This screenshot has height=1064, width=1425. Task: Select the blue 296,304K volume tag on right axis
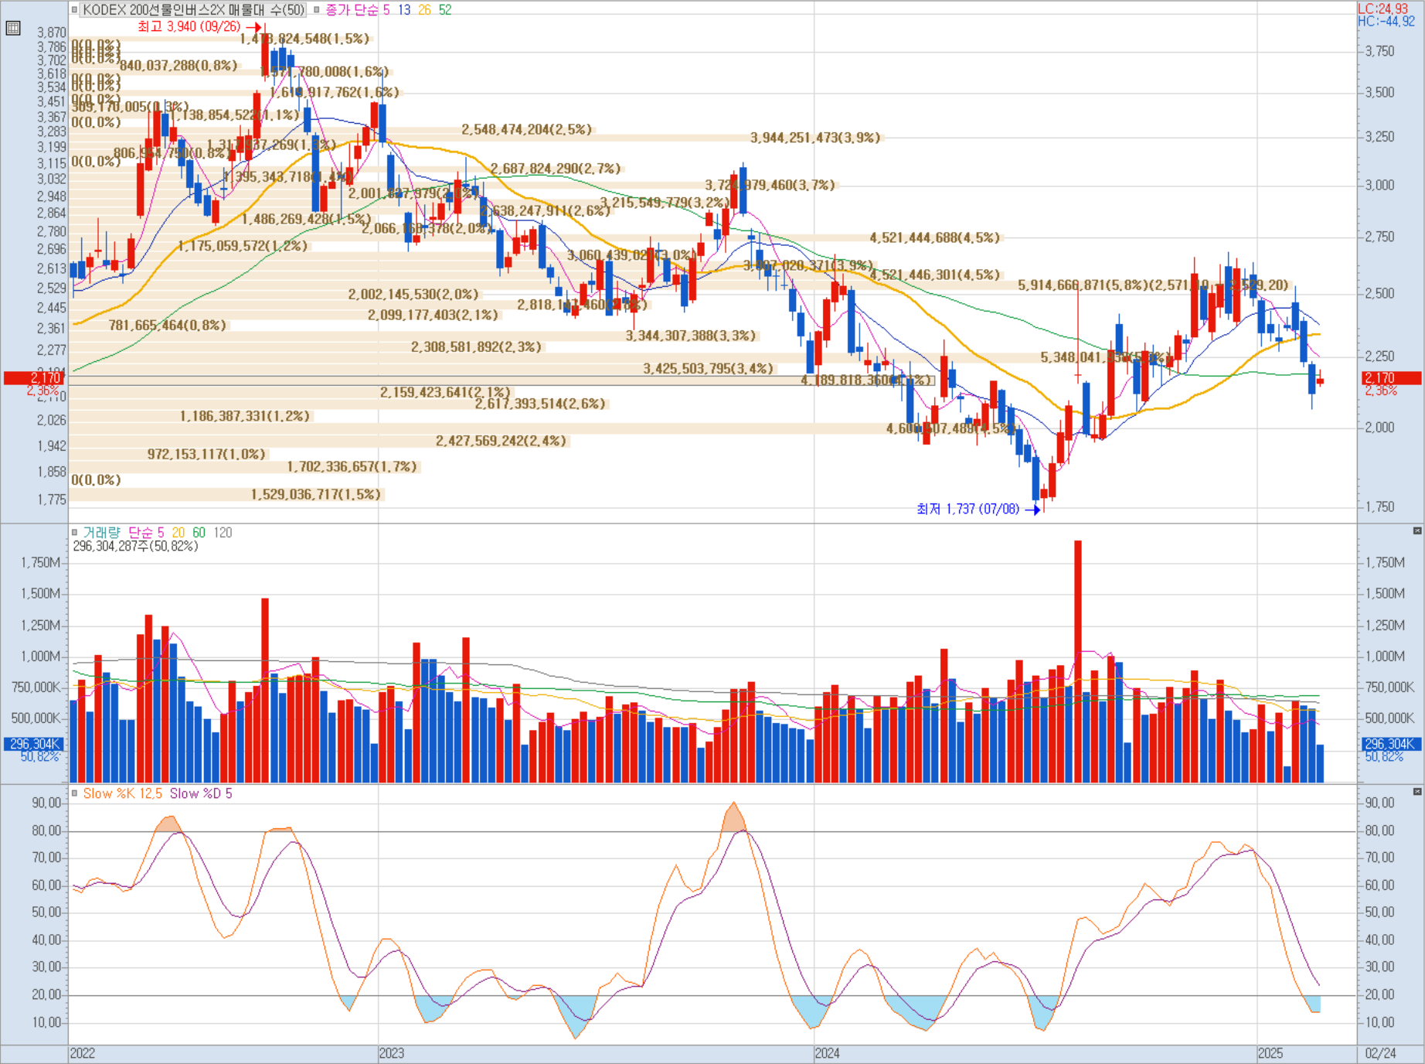click(1391, 744)
